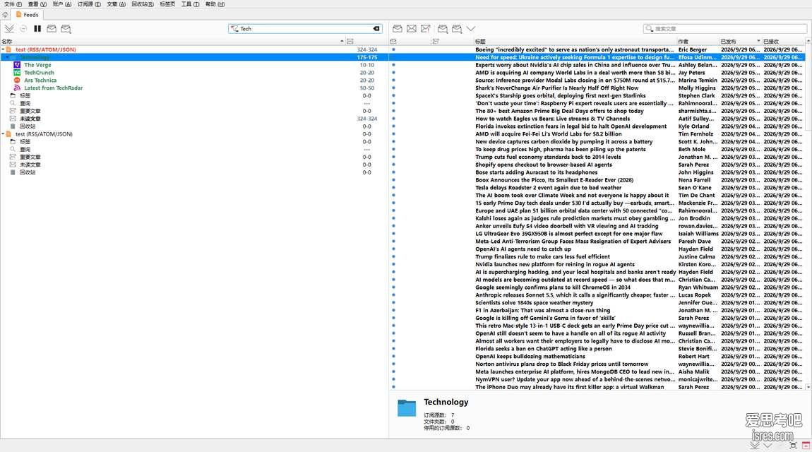Open 回收站(R) menu
The image size is (812, 452).
coord(143,4)
